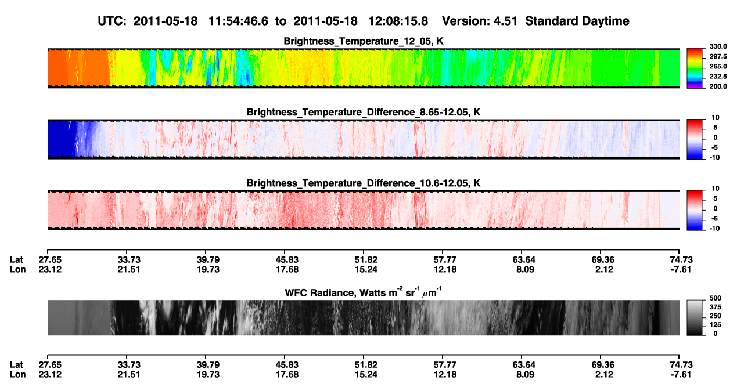The image size is (755, 387).
Task: Click the 8.65-12.05 temperature difference image strip
Action: click(x=363, y=139)
